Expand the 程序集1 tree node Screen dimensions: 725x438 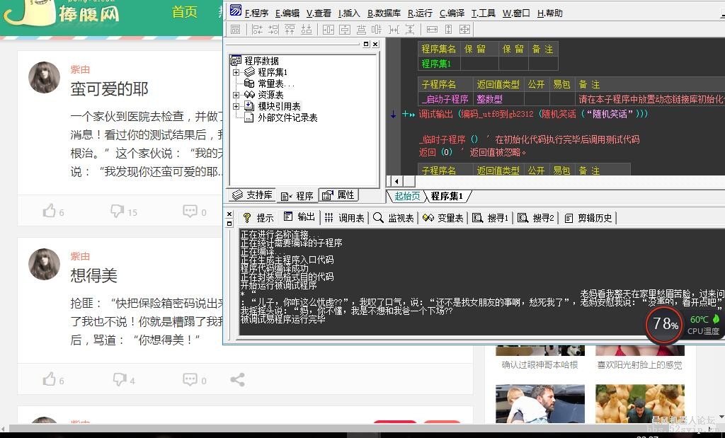pos(235,72)
